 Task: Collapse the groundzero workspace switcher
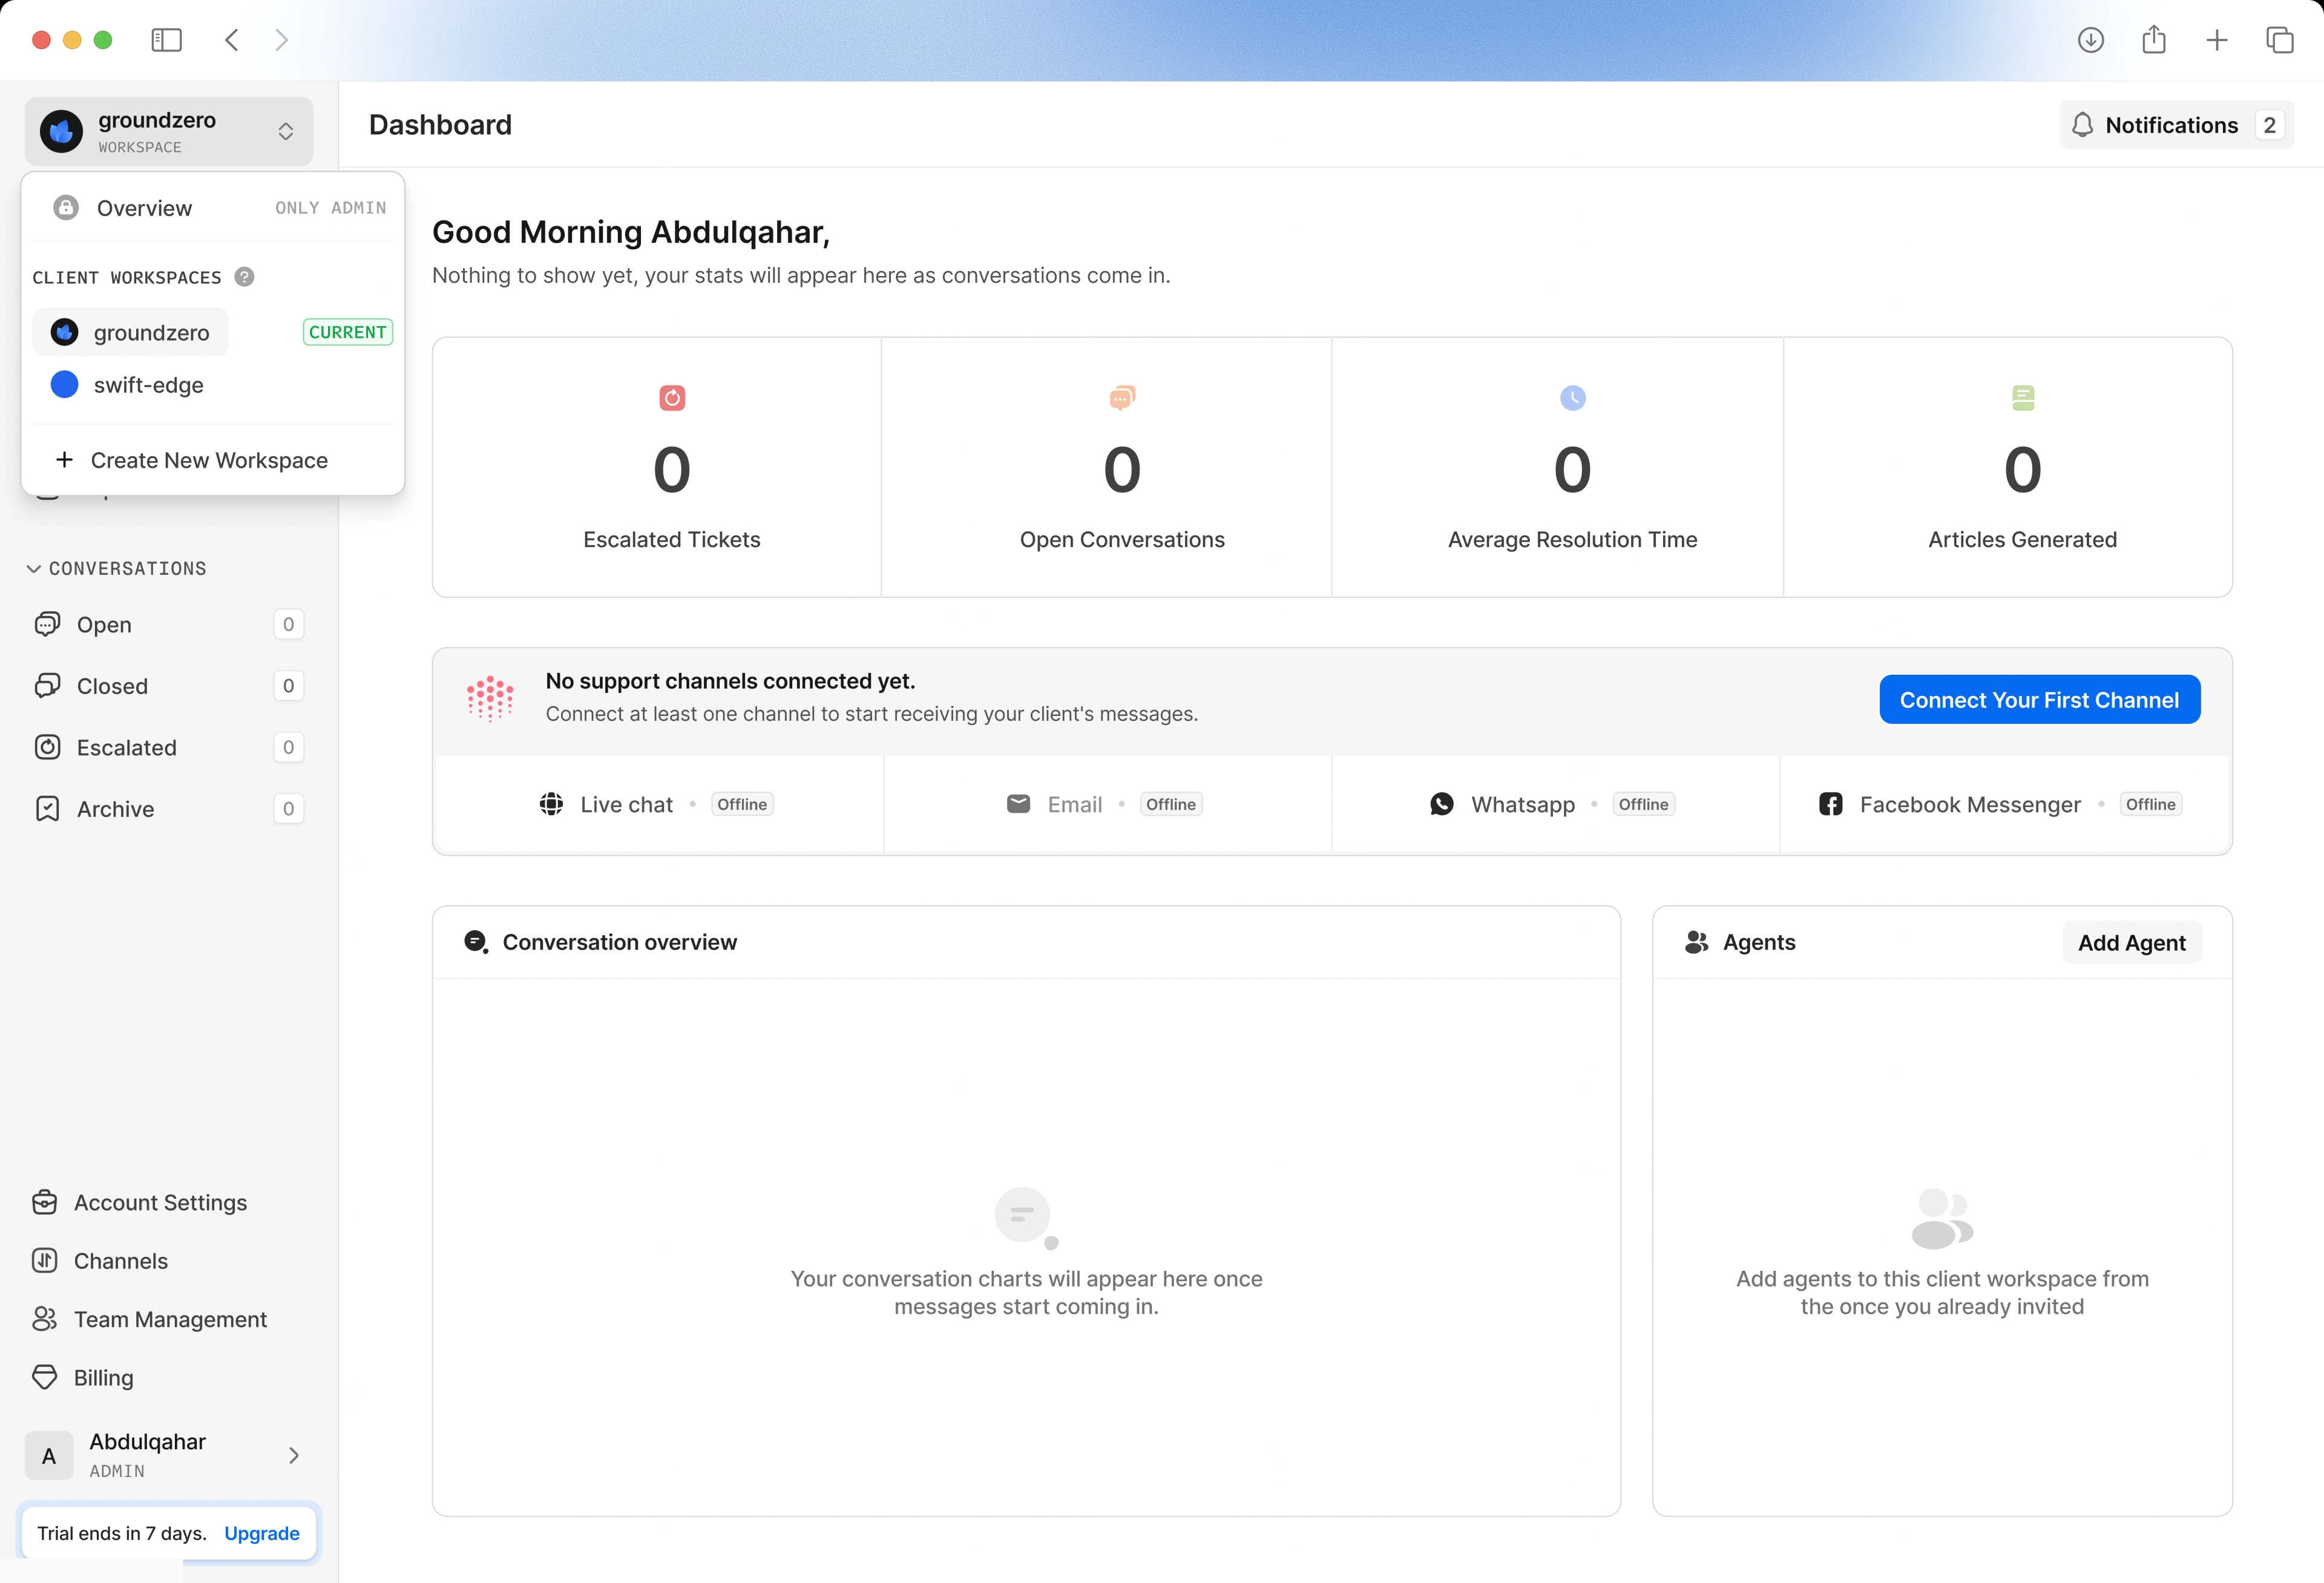point(285,131)
